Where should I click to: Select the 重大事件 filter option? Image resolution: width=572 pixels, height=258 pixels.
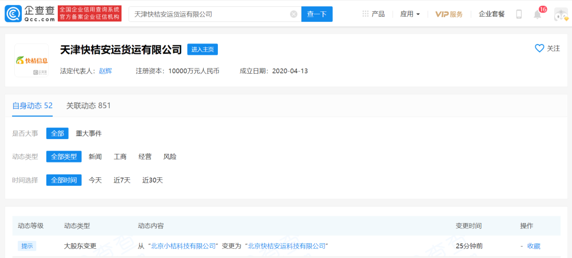coord(89,133)
